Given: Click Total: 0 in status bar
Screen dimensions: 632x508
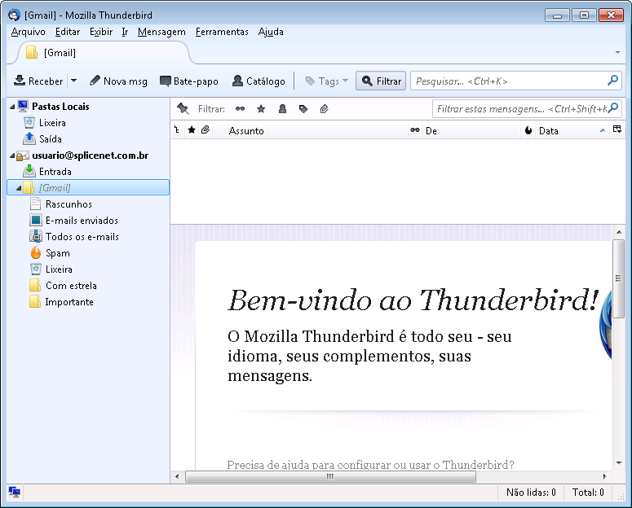Looking at the screenshot, I should click(588, 493).
